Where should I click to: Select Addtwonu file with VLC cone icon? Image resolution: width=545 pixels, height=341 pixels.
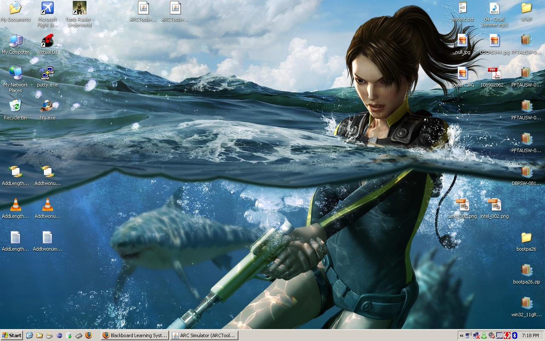click(47, 208)
